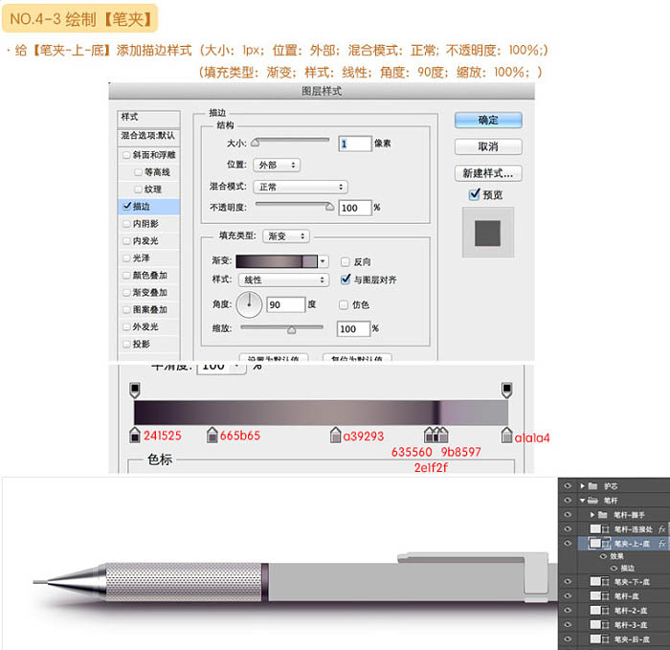The height and width of the screenshot is (650, 670).
Task: Select the 241525 gradient color stop
Action: click(135, 435)
